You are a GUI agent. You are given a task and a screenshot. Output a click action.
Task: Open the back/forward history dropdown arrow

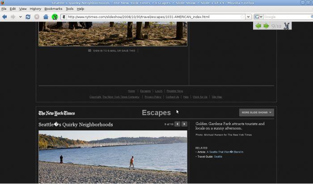21,17
